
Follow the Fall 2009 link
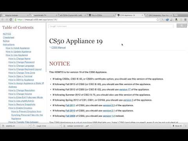click(x=70, y=116)
